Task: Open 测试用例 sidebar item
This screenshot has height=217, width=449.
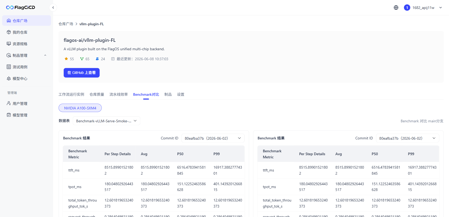Action: pos(27,67)
